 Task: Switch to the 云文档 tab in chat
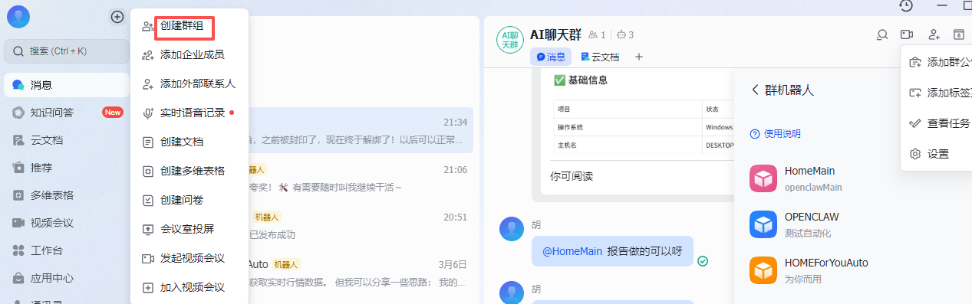point(600,57)
